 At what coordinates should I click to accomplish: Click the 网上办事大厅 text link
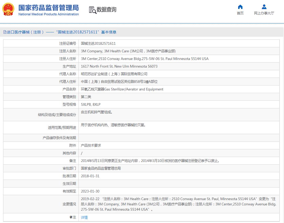[264, 13]
